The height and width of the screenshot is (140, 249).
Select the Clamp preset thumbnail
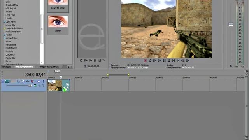pos(58,21)
